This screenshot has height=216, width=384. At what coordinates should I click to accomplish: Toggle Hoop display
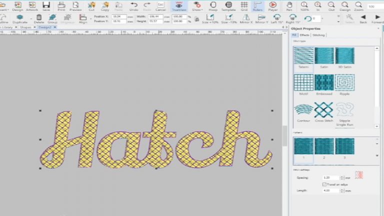(213, 6)
